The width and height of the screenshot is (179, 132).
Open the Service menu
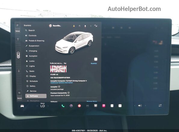(32, 91)
